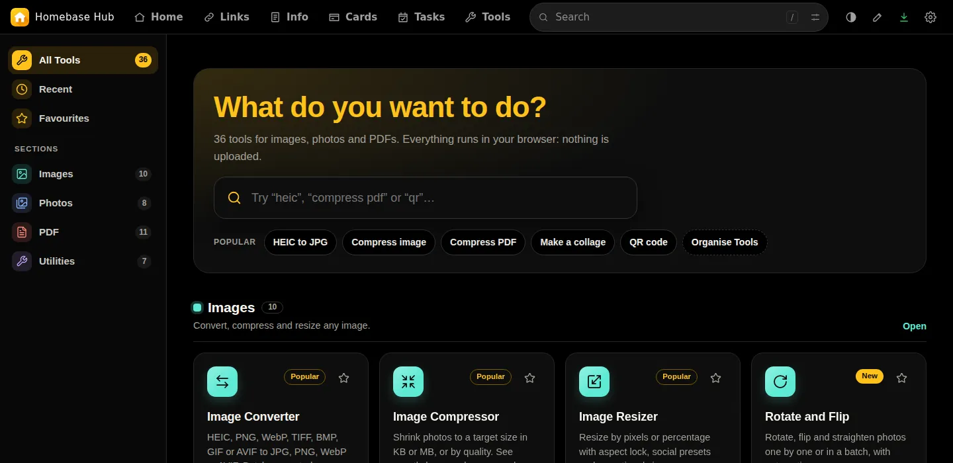The height and width of the screenshot is (463, 953).
Task: Click the SECTIONS label in sidebar
Action: click(x=36, y=149)
